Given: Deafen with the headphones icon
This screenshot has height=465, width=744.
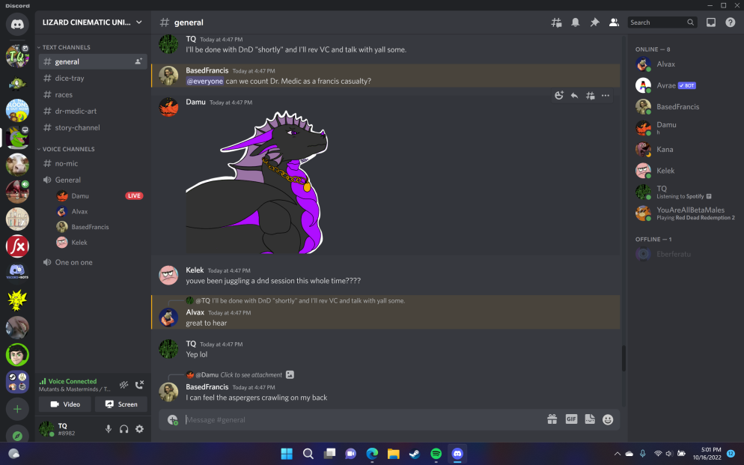Looking at the screenshot, I should (x=124, y=429).
